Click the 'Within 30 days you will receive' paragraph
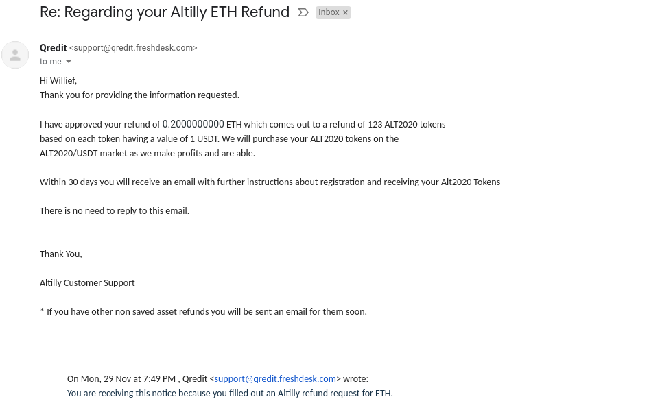Viewport: 649px width, 410px height. click(x=270, y=182)
